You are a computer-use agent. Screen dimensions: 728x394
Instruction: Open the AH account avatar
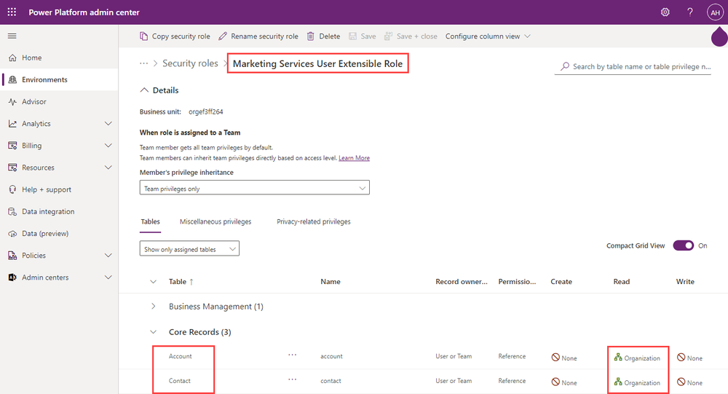(x=715, y=12)
